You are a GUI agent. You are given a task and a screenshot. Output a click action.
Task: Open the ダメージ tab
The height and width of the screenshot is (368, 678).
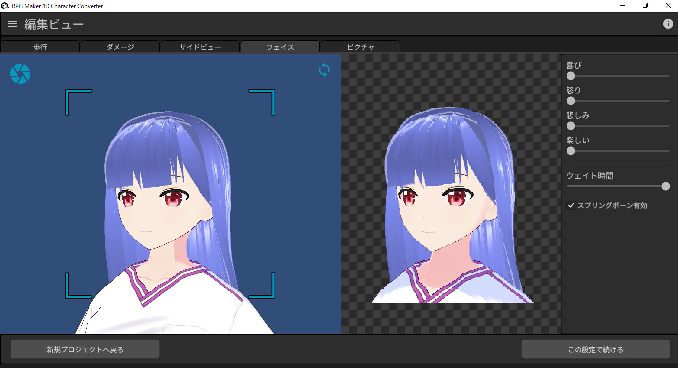click(120, 46)
